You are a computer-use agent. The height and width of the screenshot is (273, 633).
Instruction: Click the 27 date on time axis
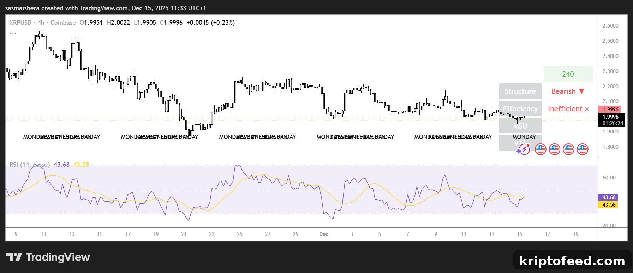click(x=268, y=234)
